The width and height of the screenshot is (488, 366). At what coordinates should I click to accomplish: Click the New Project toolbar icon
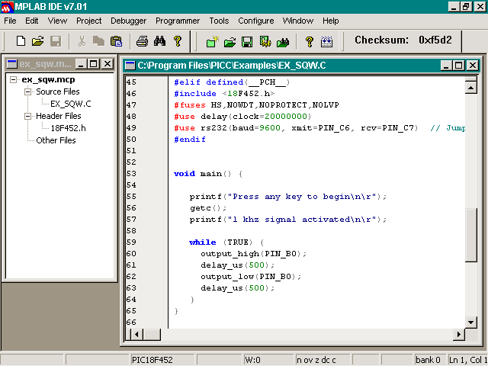pos(213,41)
